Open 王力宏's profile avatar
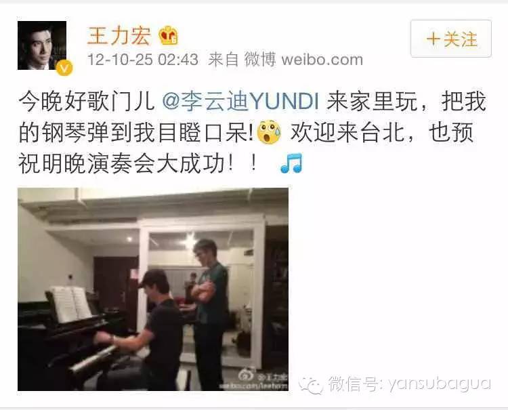 coord(42,45)
